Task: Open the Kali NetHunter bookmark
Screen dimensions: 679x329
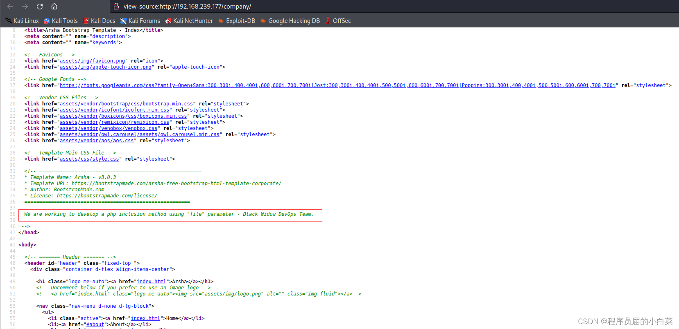Action: [x=189, y=21]
